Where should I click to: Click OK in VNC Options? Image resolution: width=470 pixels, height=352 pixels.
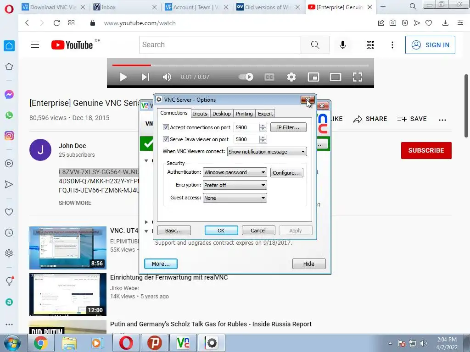coord(221,231)
